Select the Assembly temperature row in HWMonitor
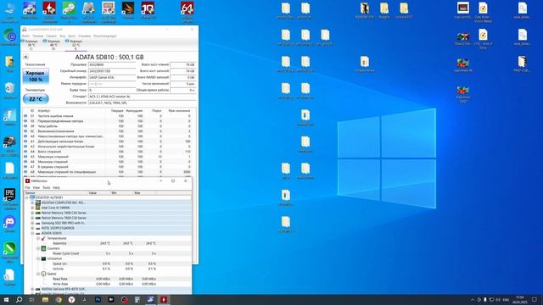Screen dimensions: 543x305 point(108,243)
